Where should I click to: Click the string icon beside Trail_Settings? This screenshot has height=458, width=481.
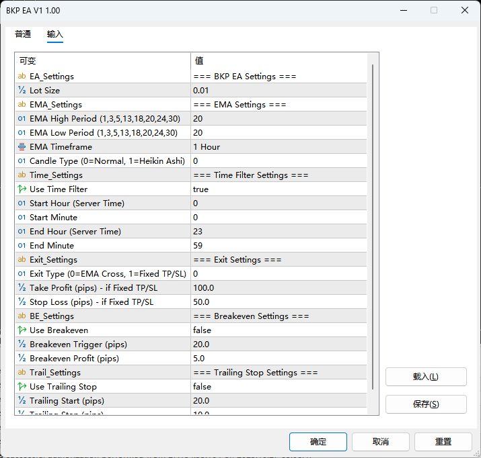(x=22, y=373)
